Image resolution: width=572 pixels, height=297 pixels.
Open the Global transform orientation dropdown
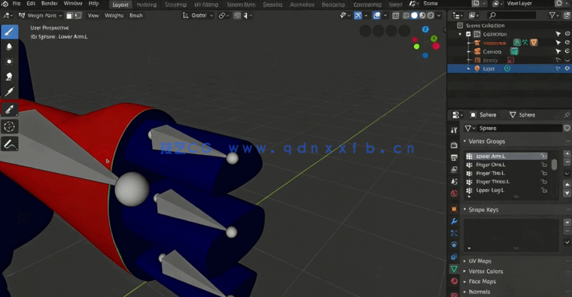pyautogui.click(x=198, y=16)
